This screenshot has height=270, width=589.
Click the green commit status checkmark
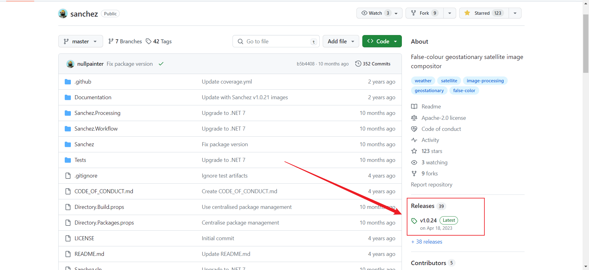161,64
